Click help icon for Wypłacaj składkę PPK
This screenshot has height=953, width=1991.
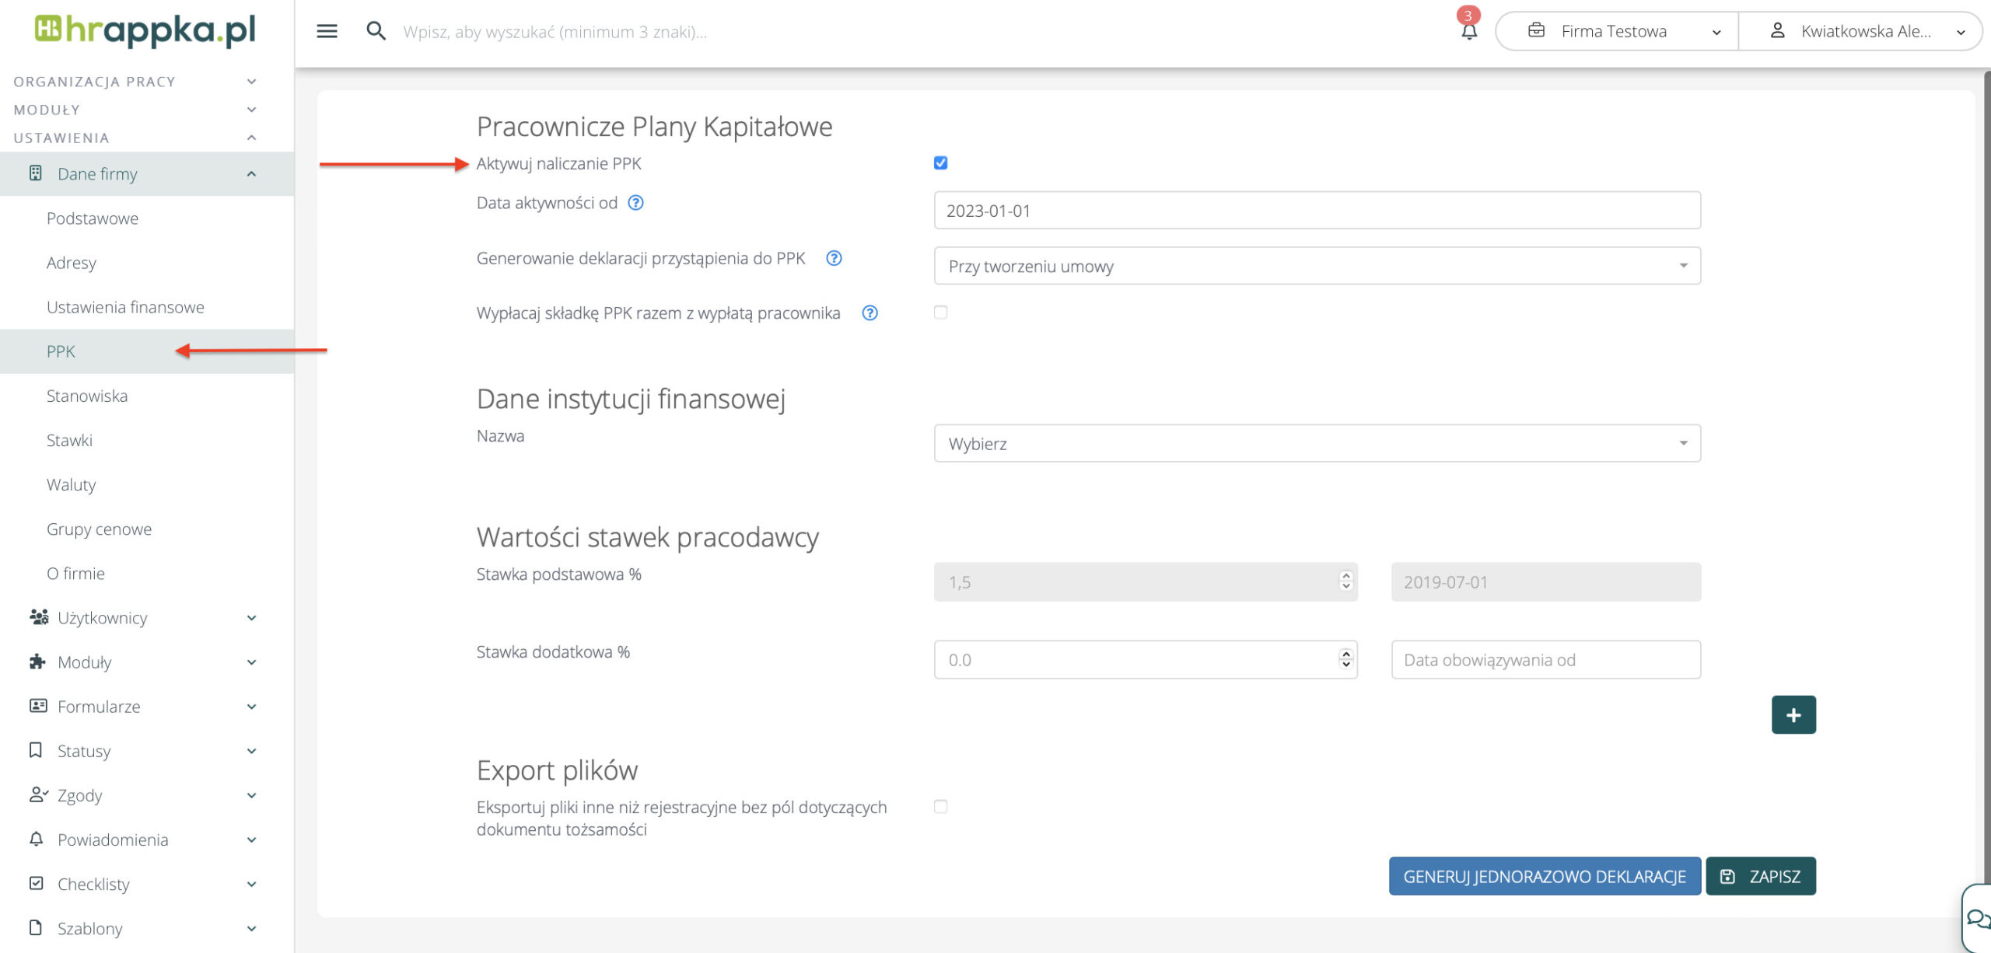[x=870, y=312]
